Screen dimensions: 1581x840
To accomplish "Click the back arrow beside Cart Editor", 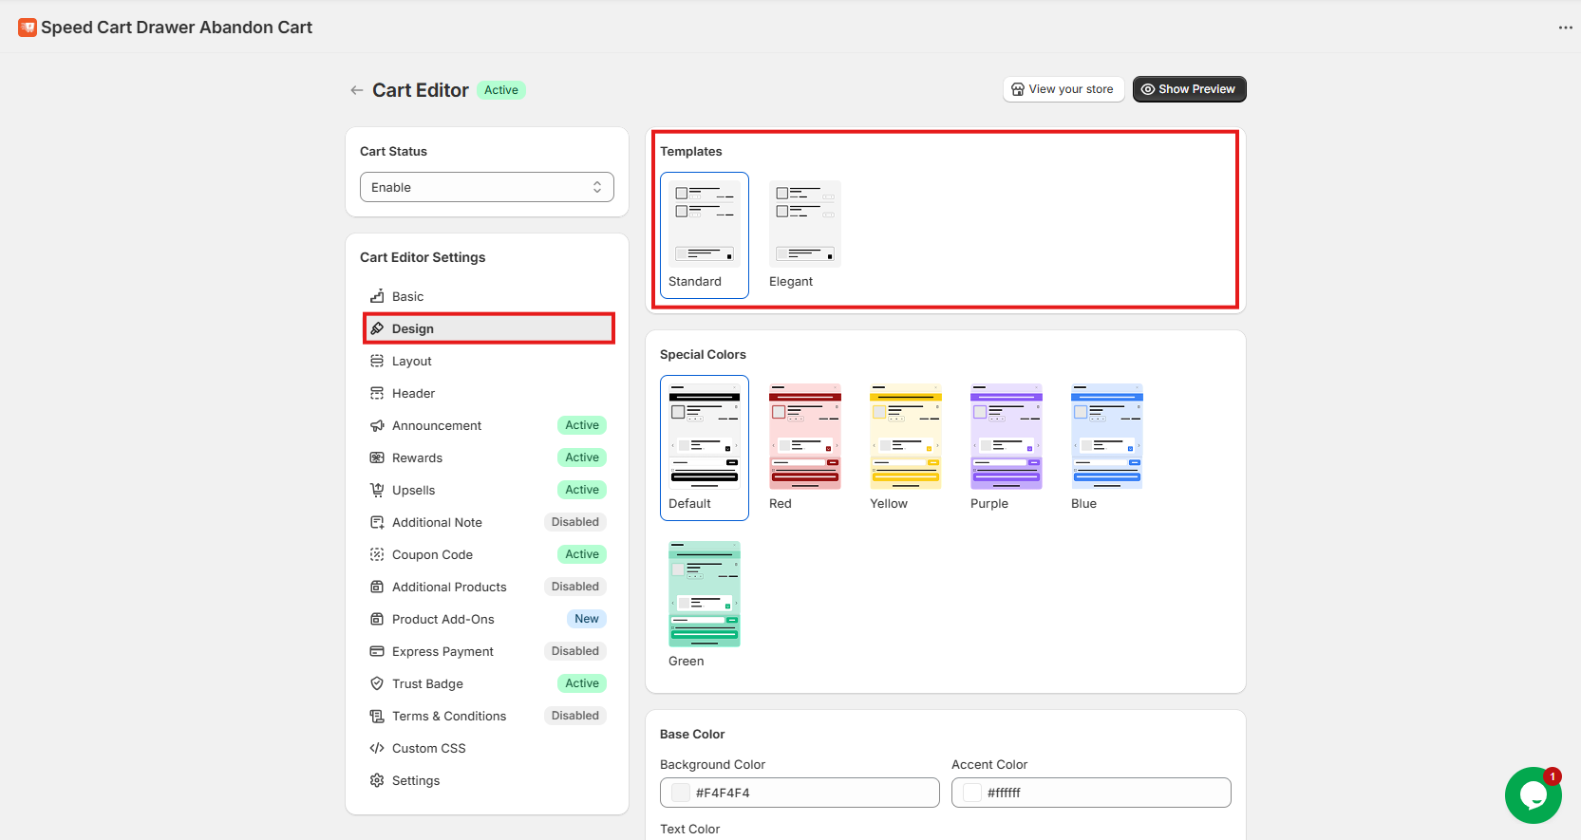I will [357, 90].
